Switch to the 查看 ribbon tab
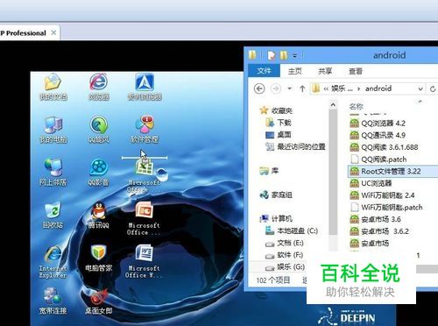 356,71
